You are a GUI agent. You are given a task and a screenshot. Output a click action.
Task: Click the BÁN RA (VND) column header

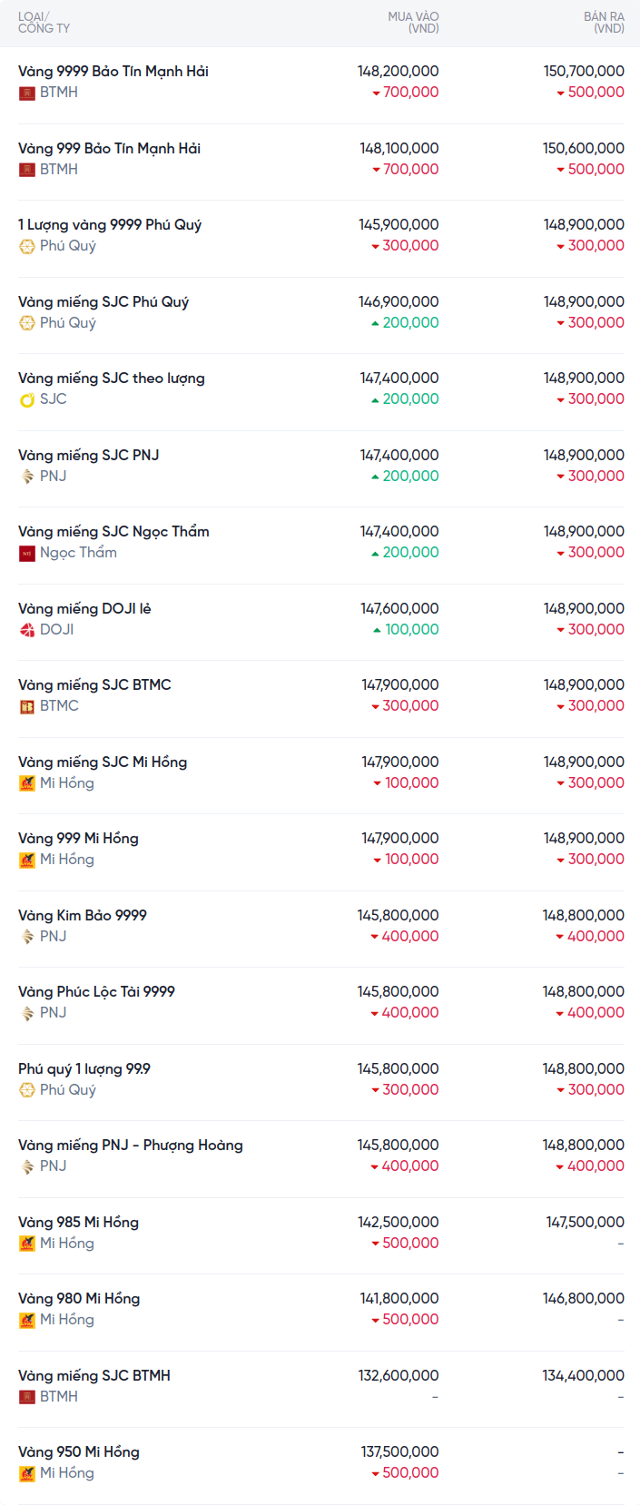click(x=604, y=23)
